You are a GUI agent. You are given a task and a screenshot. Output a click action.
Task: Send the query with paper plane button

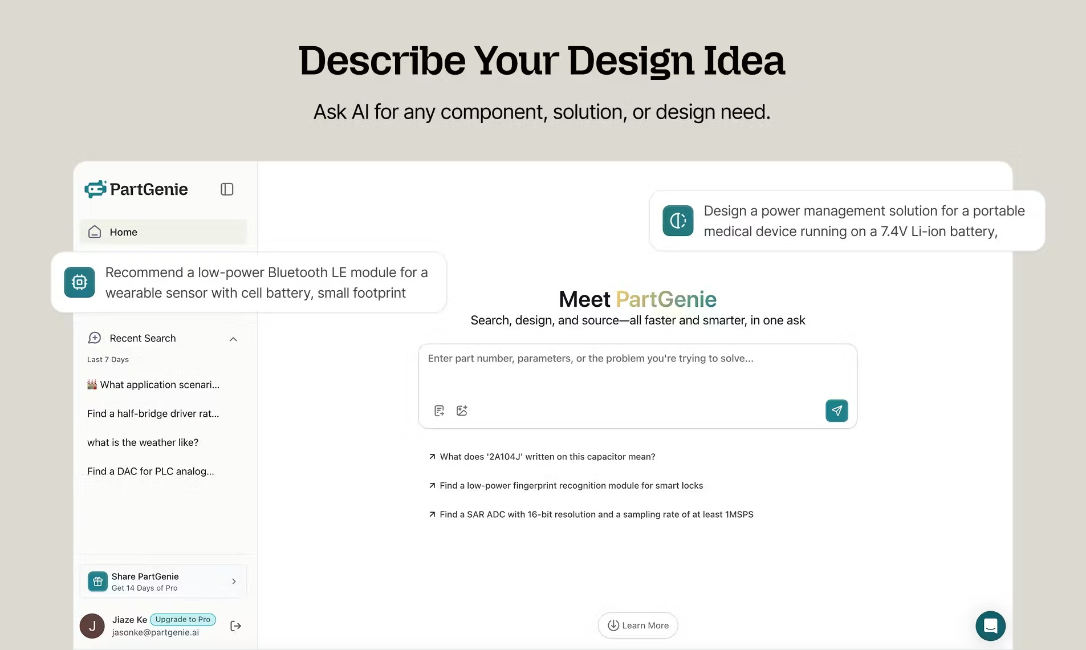pos(837,411)
